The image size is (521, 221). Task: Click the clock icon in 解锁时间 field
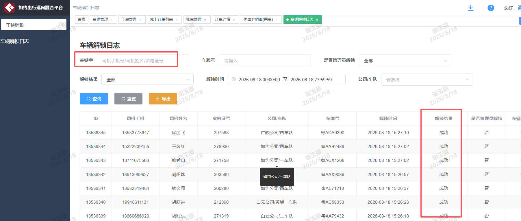click(x=234, y=79)
